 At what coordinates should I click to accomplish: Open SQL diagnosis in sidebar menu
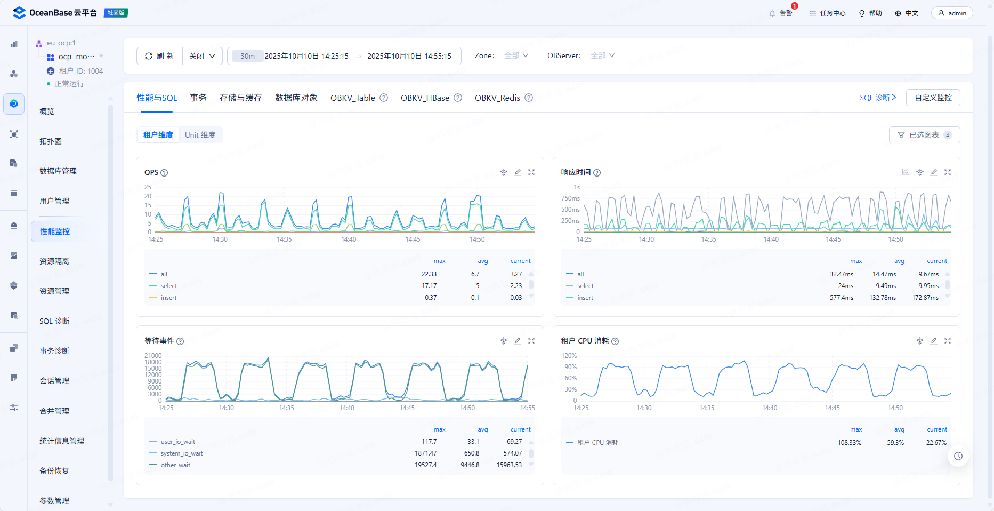pyautogui.click(x=54, y=321)
